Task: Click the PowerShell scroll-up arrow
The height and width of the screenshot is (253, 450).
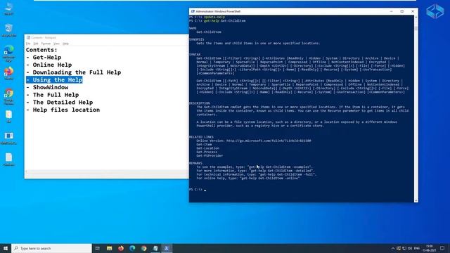Action: pyautogui.click(x=416, y=17)
